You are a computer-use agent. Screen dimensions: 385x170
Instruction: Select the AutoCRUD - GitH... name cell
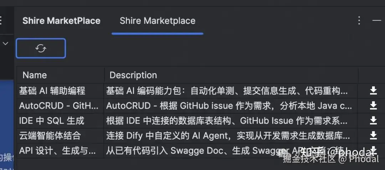coord(58,106)
